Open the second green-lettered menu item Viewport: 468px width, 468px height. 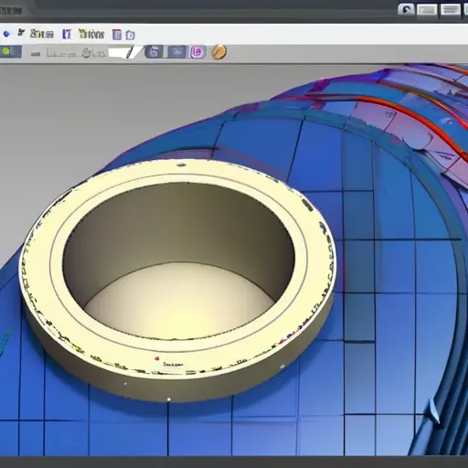[x=91, y=34]
